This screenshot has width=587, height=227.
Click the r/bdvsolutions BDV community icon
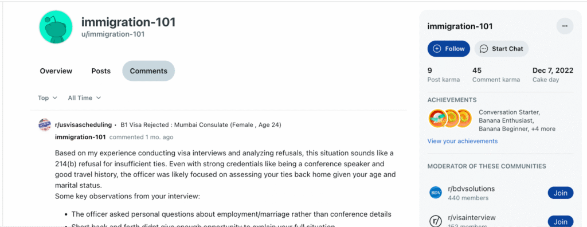tap(436, 193)
